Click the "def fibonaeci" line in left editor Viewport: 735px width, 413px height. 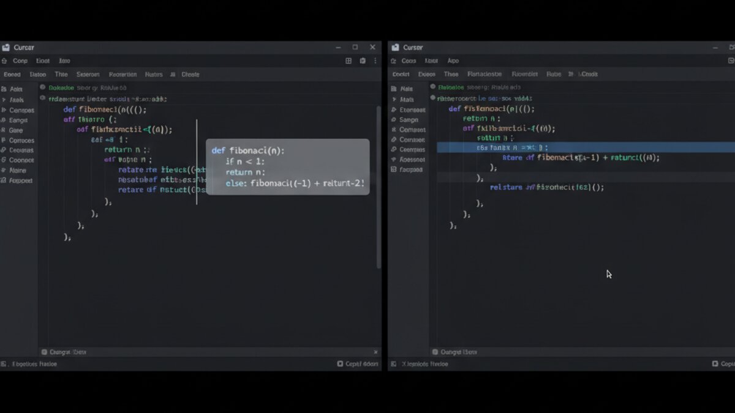105,110
